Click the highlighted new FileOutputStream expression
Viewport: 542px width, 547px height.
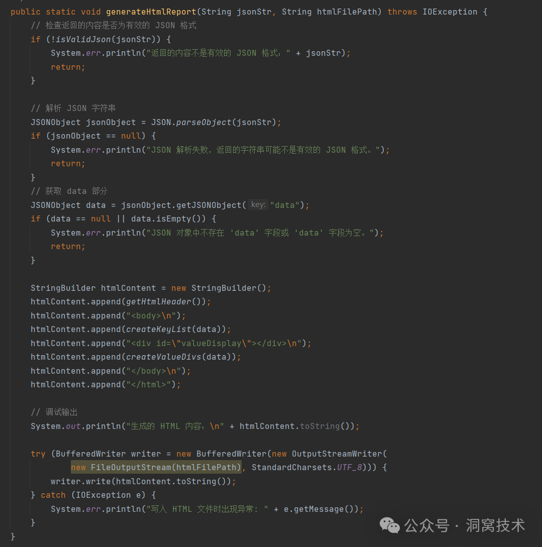click(x=156, y=467)
